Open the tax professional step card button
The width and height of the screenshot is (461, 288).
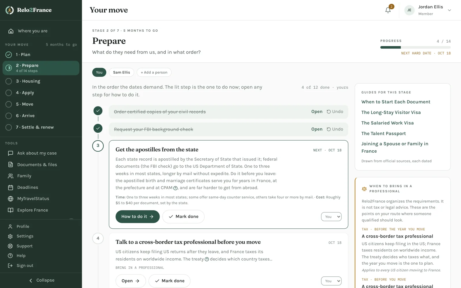click(x=131, y=281)
